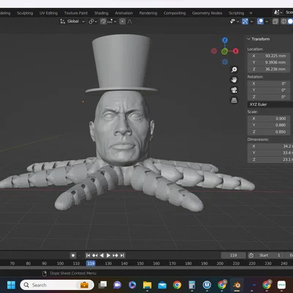293x293 pixels.
Task: Click the current frame field 119
Action: 234,256
